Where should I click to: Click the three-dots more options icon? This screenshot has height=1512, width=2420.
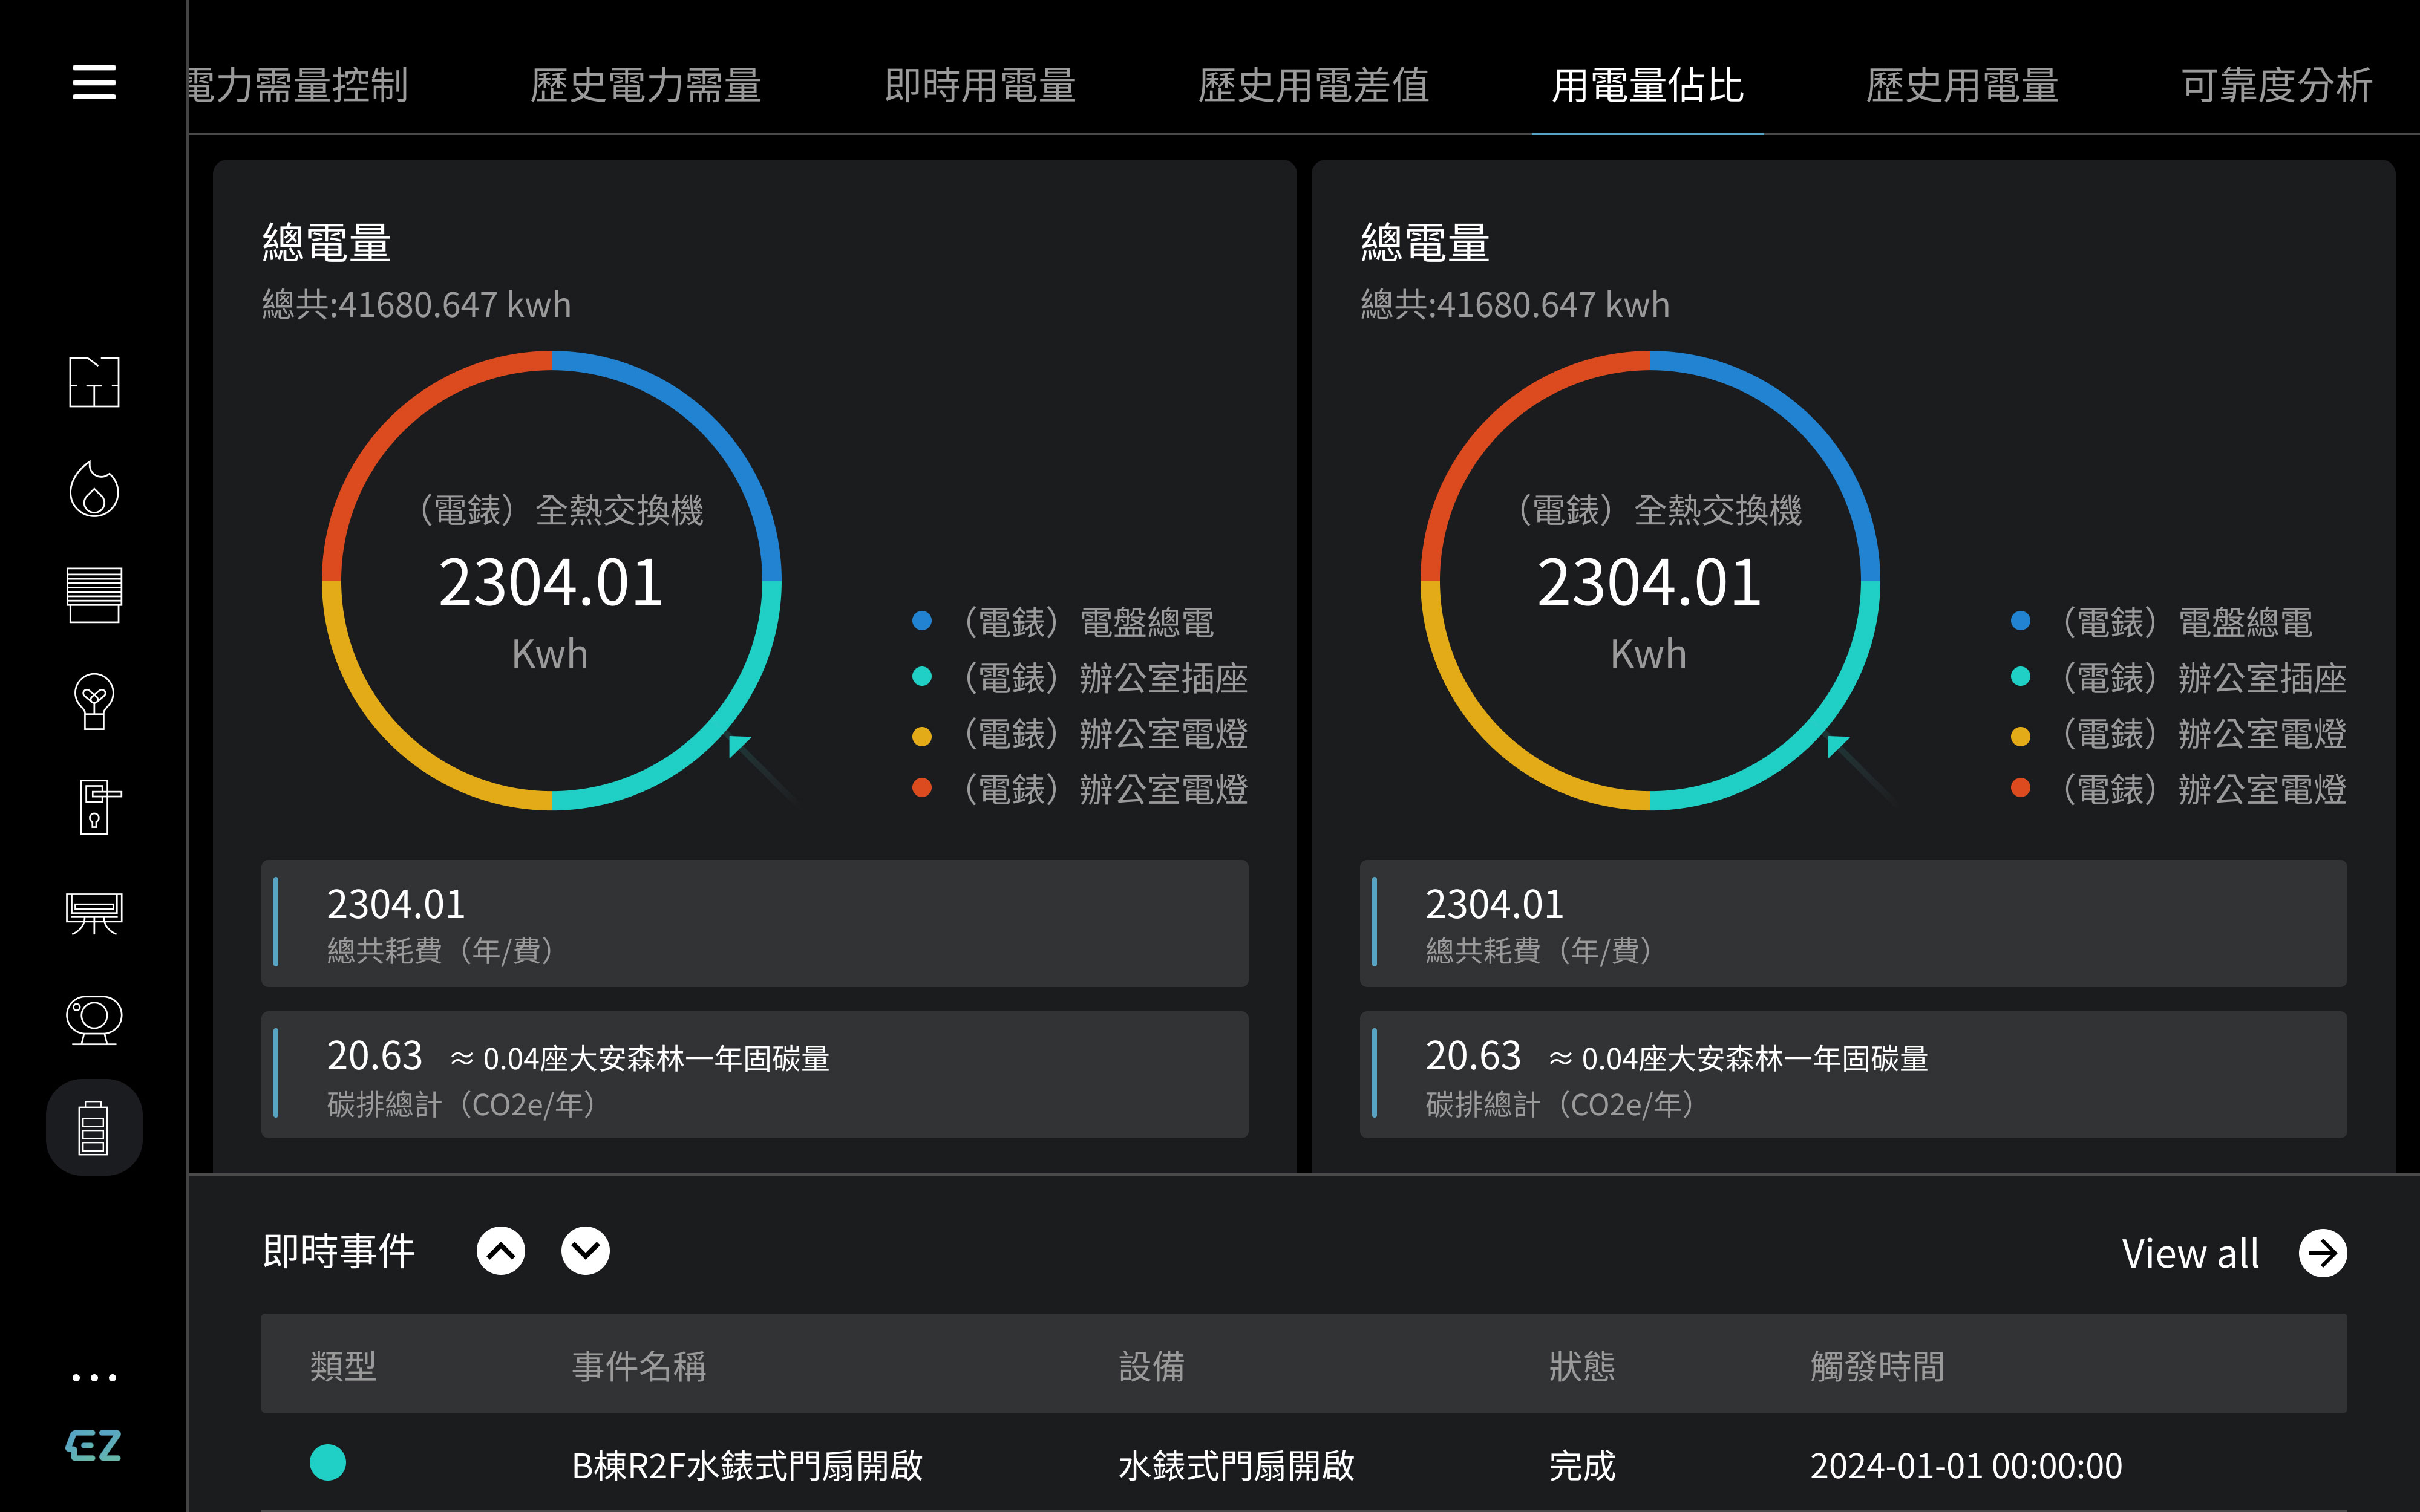pos(94,1377)
